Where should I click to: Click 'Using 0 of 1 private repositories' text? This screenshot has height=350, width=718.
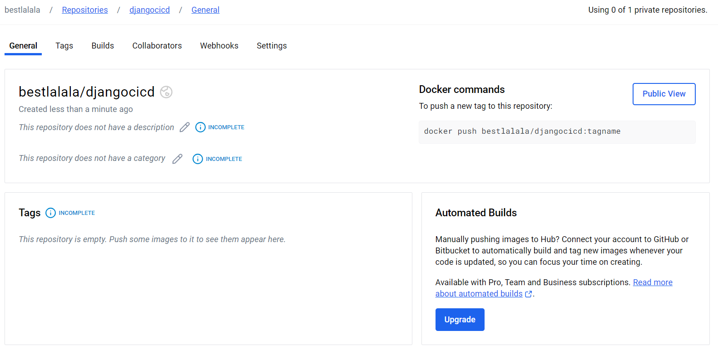[648, 10]
